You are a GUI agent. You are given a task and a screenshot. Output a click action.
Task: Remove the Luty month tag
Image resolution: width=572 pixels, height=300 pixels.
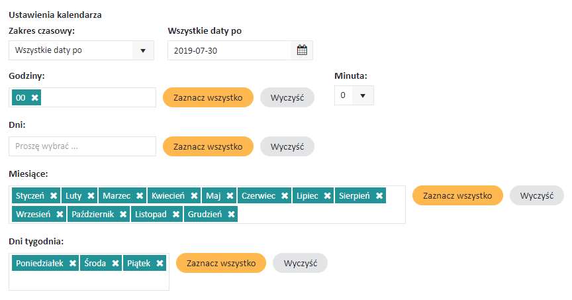(x=91, y=196)
